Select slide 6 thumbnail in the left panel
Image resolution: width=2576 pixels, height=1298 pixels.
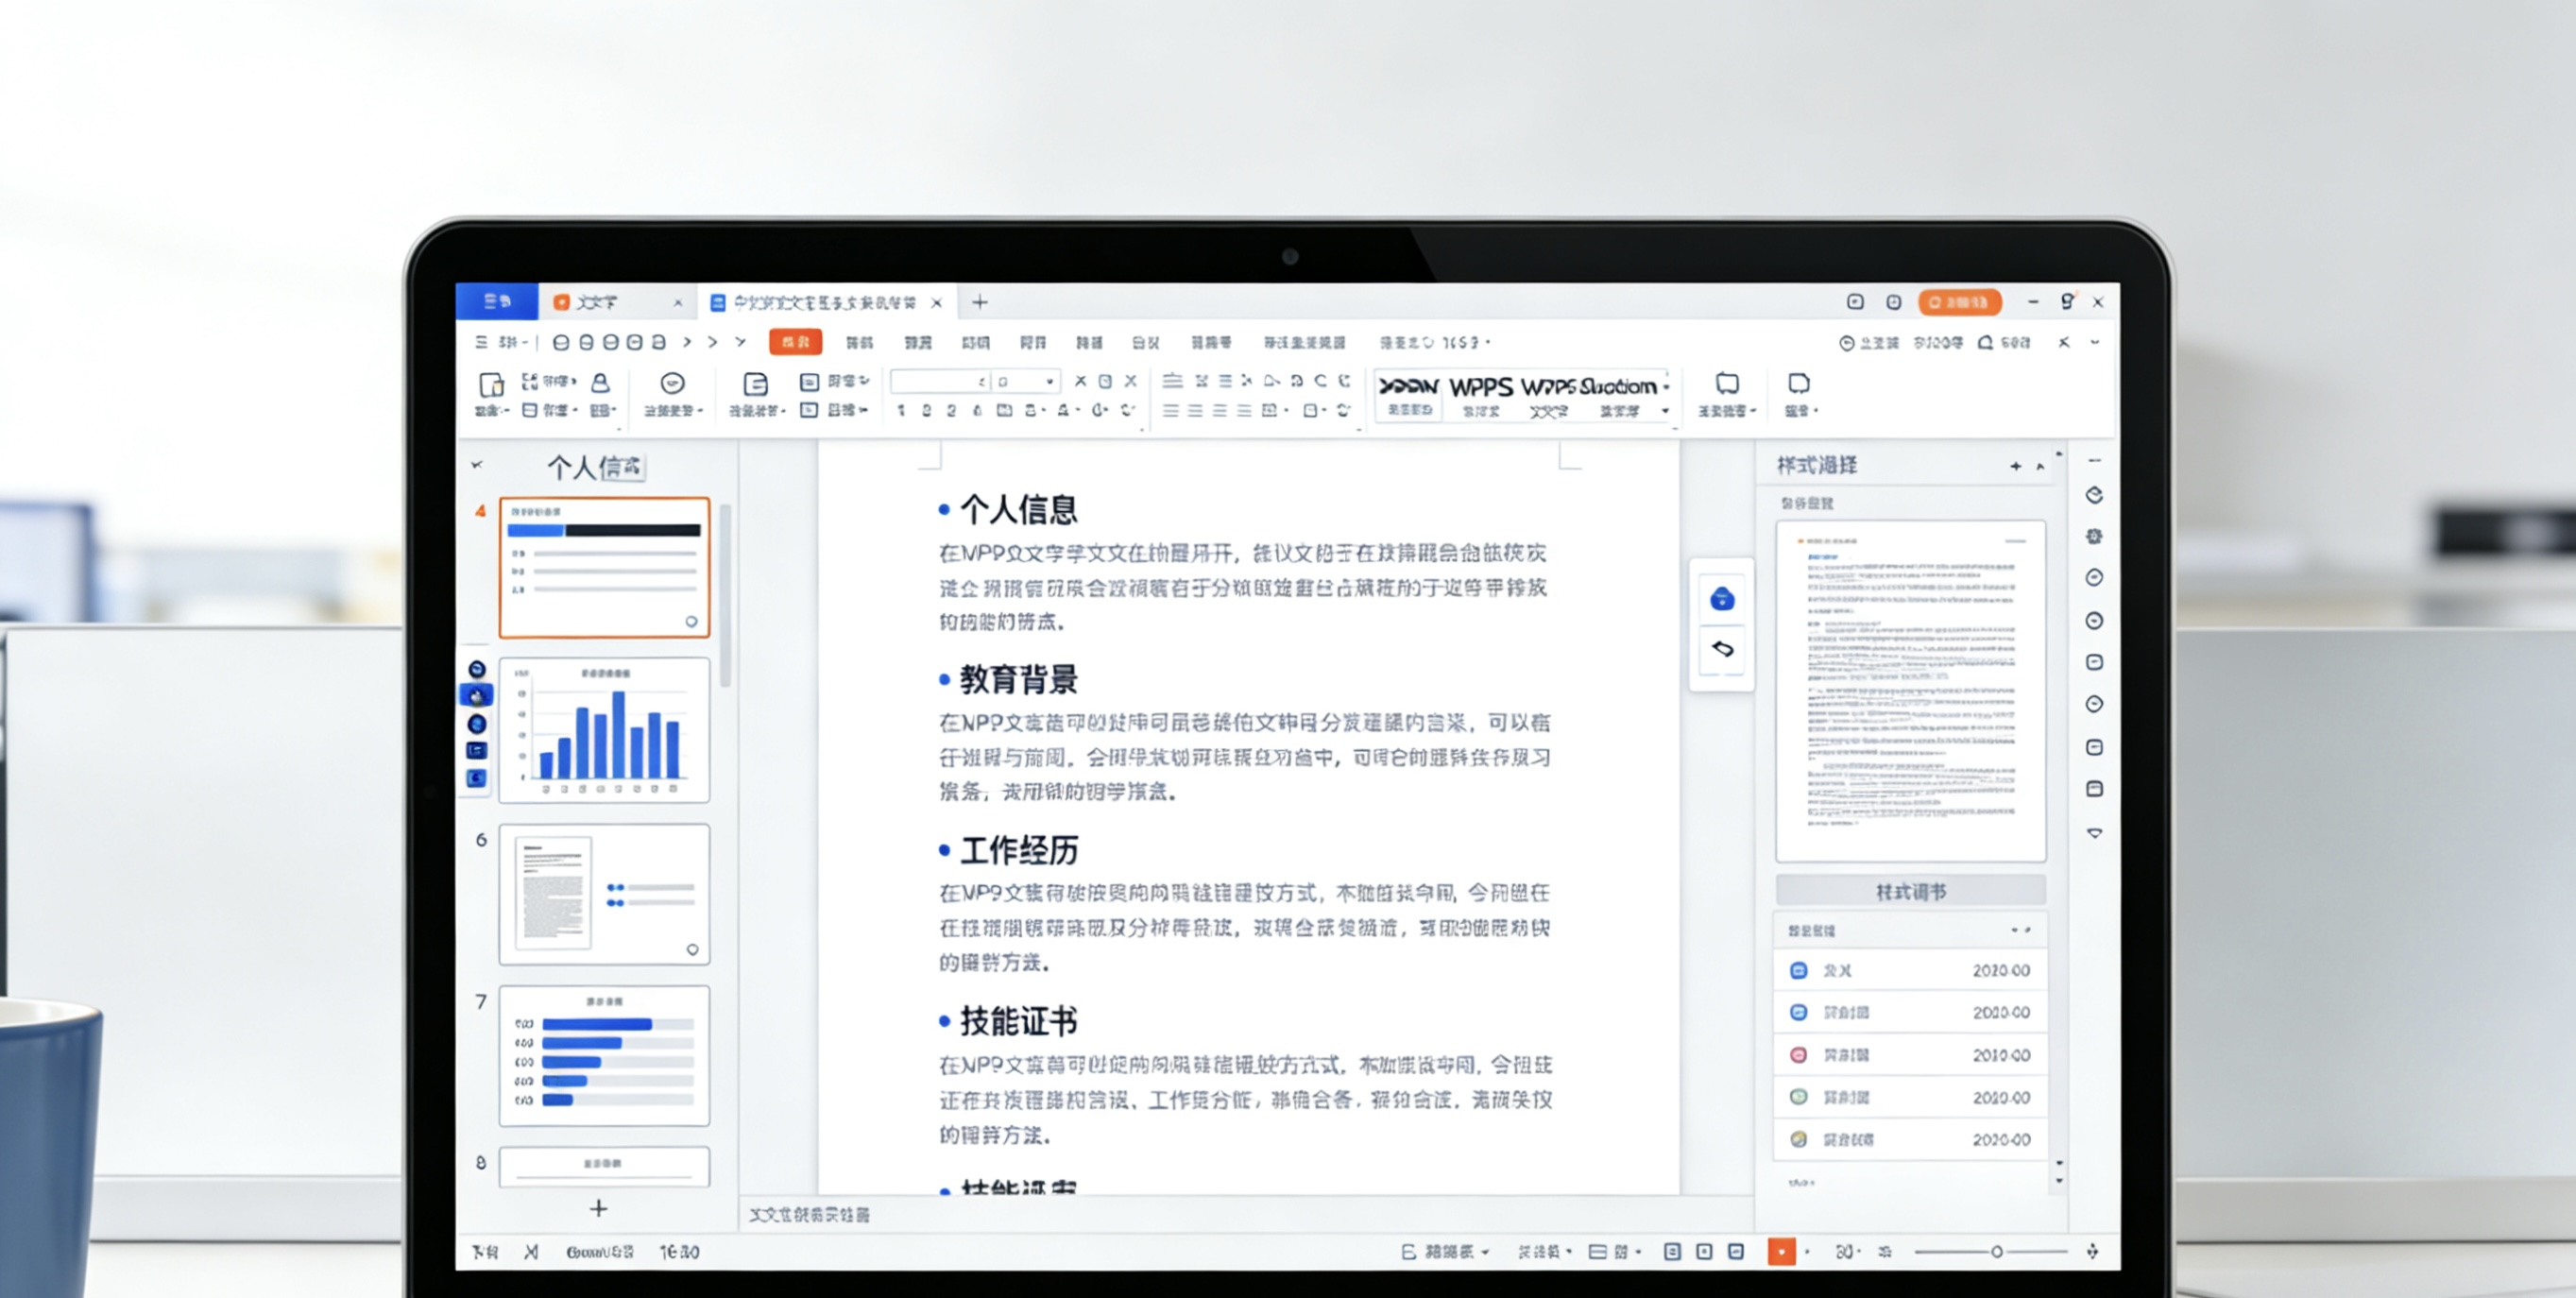(x=604, y=893)
